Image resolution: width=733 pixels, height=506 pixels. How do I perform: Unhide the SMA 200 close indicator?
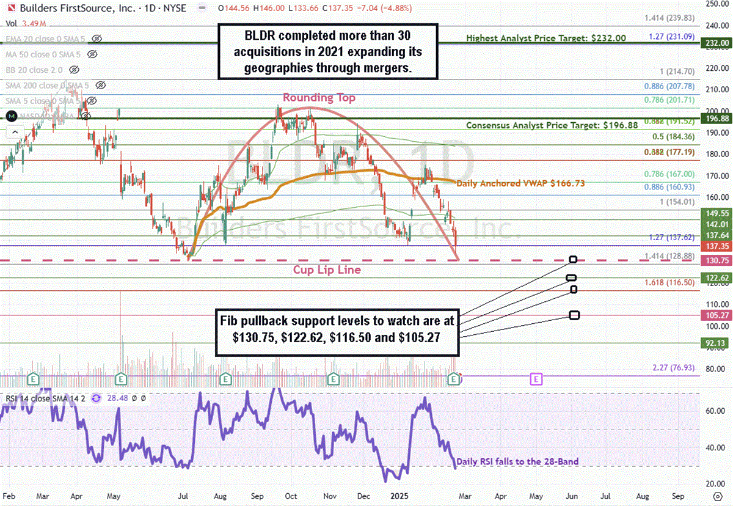[101, 85]
